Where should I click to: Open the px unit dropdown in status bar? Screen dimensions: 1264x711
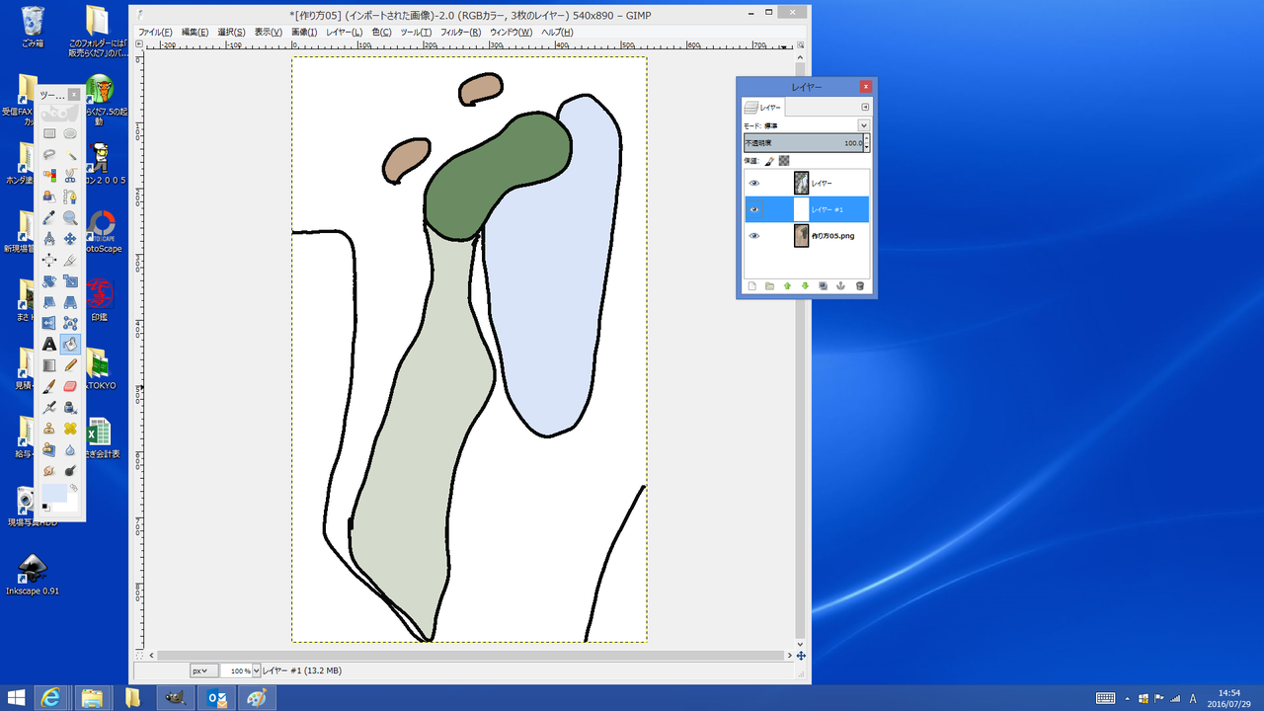204,671
